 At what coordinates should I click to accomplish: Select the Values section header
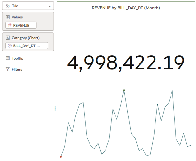(x=17, y=17)
